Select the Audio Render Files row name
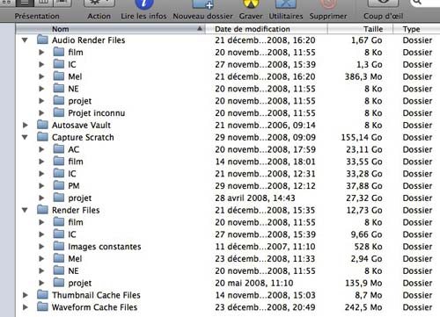This screenshot has width=440, height=317. (88, 40)
